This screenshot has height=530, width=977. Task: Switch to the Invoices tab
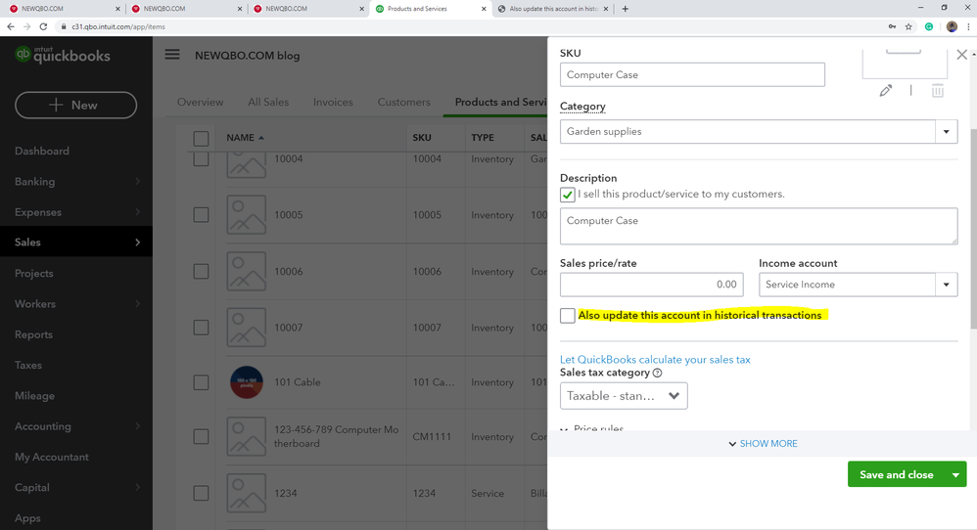[x=333, y=102]
